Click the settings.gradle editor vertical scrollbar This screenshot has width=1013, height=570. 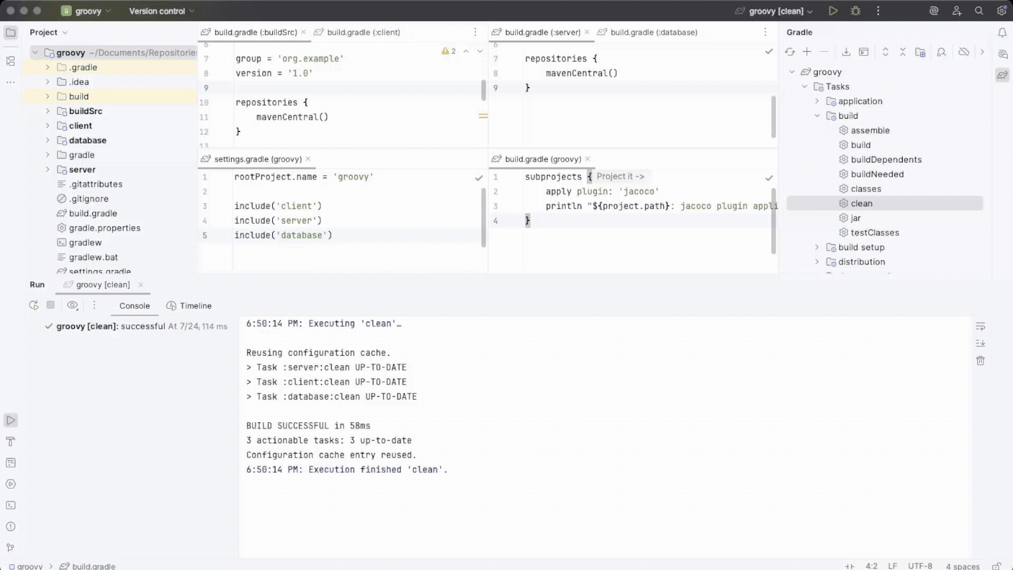point(483,217)
